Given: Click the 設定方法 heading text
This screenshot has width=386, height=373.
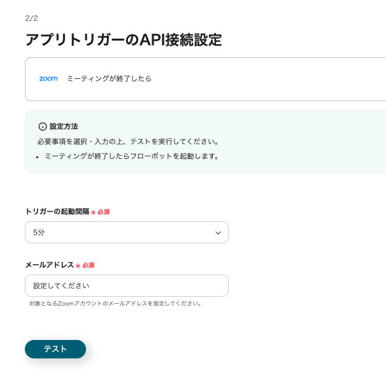Looking at the screenshot, I should 64,126.
